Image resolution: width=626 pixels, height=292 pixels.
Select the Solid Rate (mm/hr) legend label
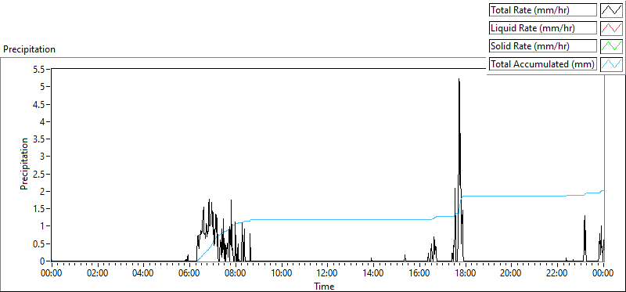click(x=543, y=46)
